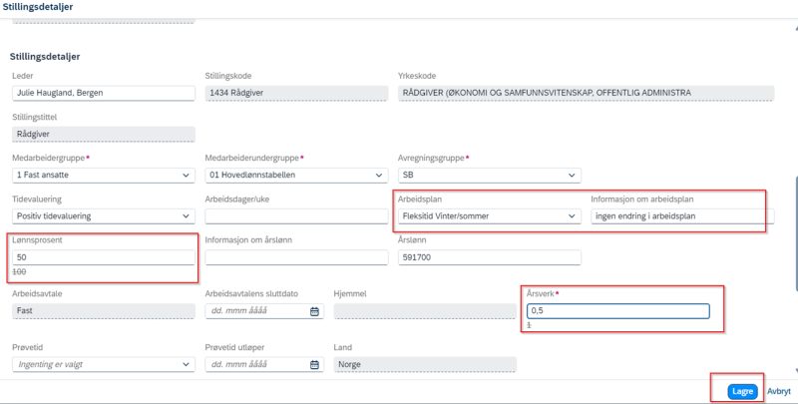The image size is (798, 404).
Task: Edit the Informasjon om arbeidsplan field
Action: coord(682,216)
